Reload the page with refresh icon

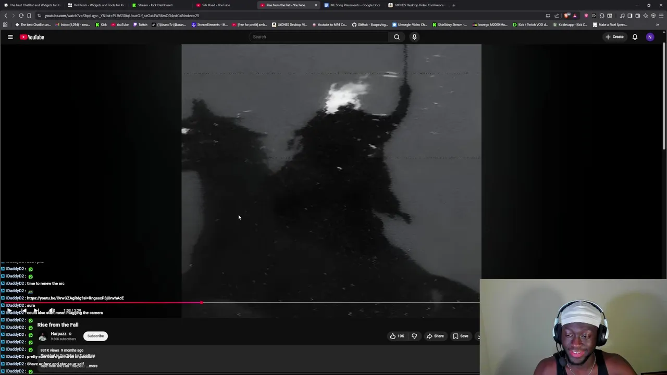pos(21,16)
